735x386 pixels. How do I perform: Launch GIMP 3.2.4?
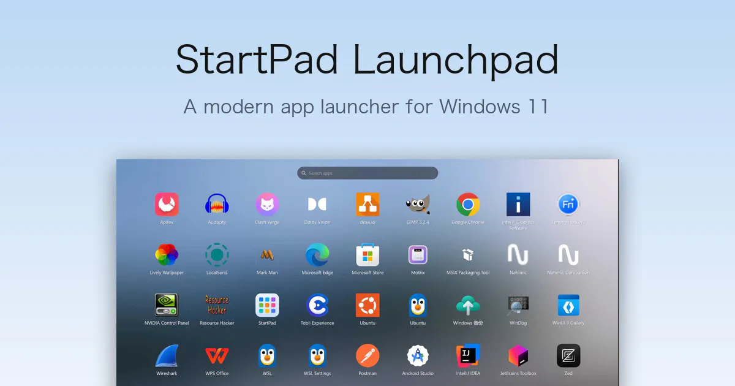[418, 204]
